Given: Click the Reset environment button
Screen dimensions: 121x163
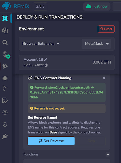Looking at the screenshot, I should coord(106,29).
